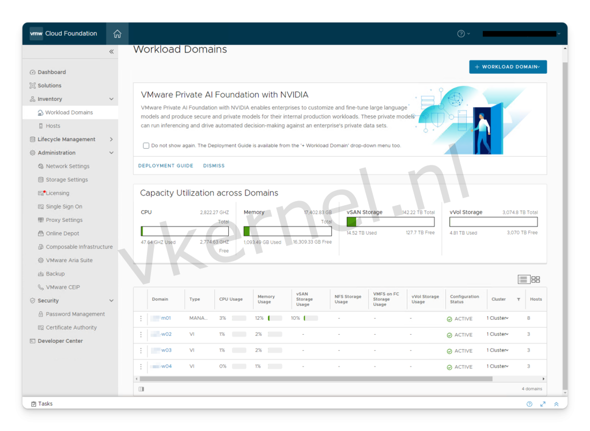
Task: Click the CPU usage bar for the m01 domain
Action: [239, 318]
